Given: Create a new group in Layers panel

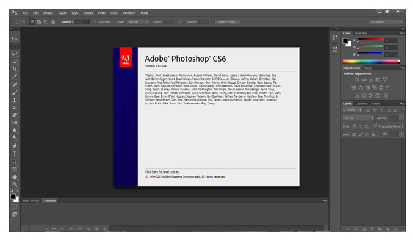Looking at the screenshot, I should [x=380, y=229].
